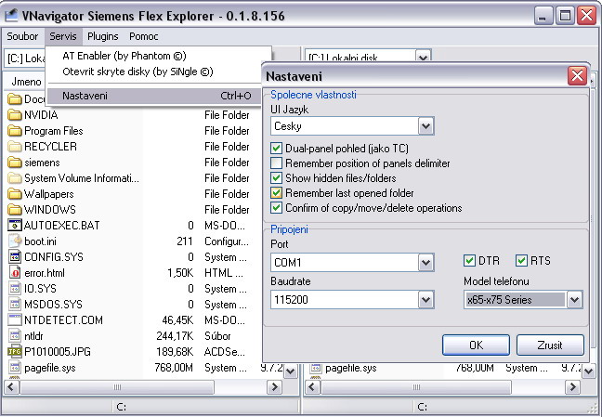
Task: Click the Jmeno column header
Action: [26, 82]
